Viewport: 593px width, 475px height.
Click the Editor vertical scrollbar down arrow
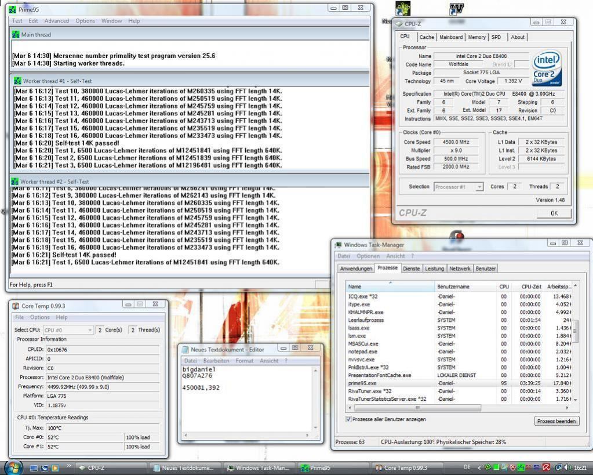pos(315,427)
